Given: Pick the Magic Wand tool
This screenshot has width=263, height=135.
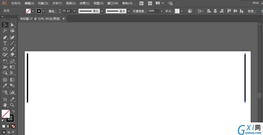Looking at the screenshot, I should (x=5, y=31).
